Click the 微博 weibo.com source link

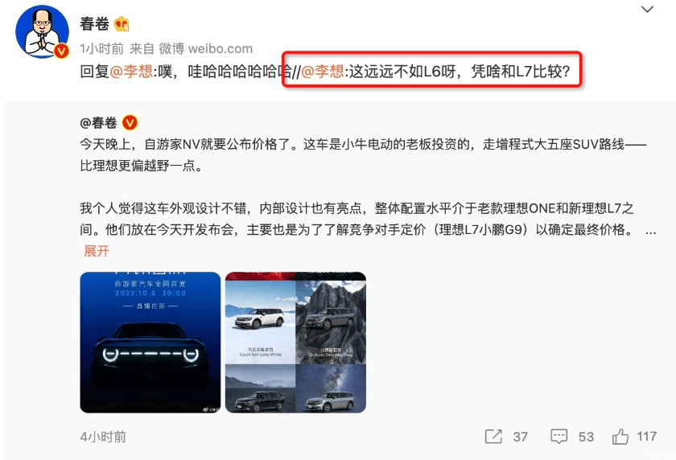[x=206, y=49]
